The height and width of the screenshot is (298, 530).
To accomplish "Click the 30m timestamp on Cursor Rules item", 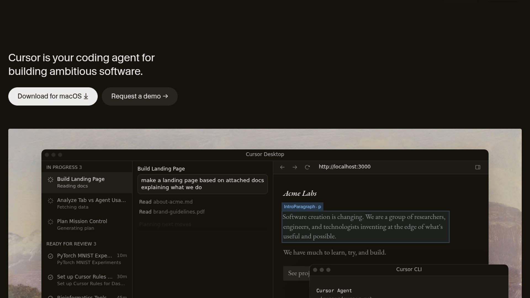I will point(122,277).
